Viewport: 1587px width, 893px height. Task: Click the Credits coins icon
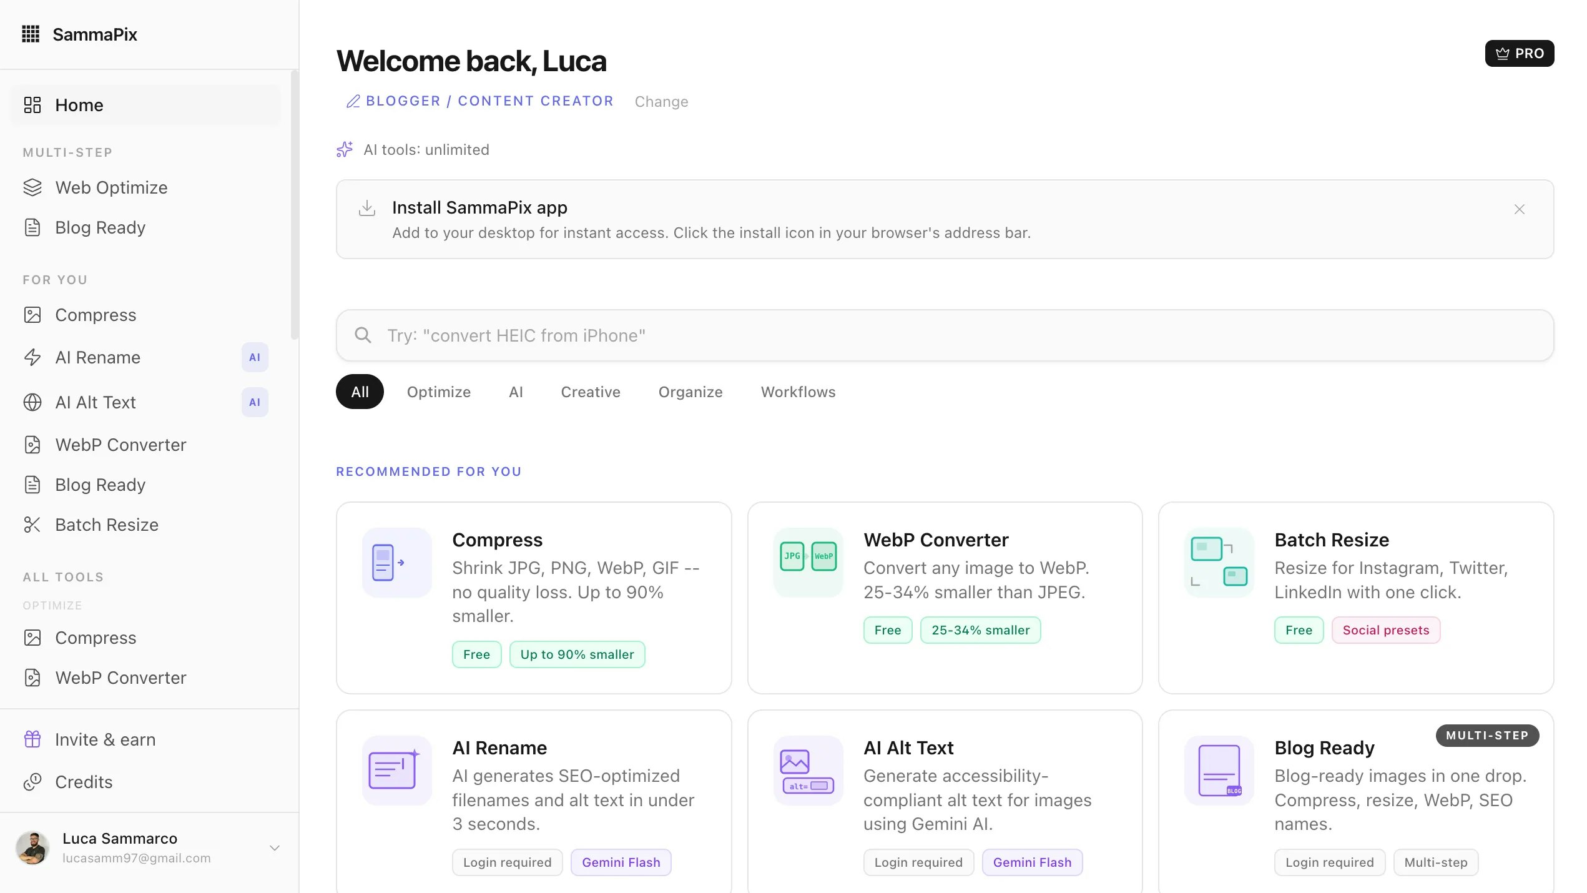point(32,782)
